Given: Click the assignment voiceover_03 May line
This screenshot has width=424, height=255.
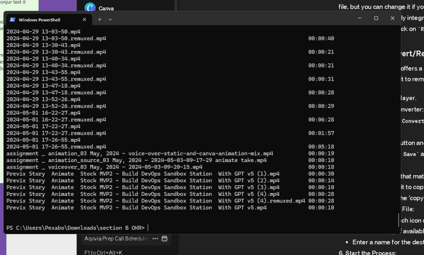Looking at the screenshot, I should 104,167.
